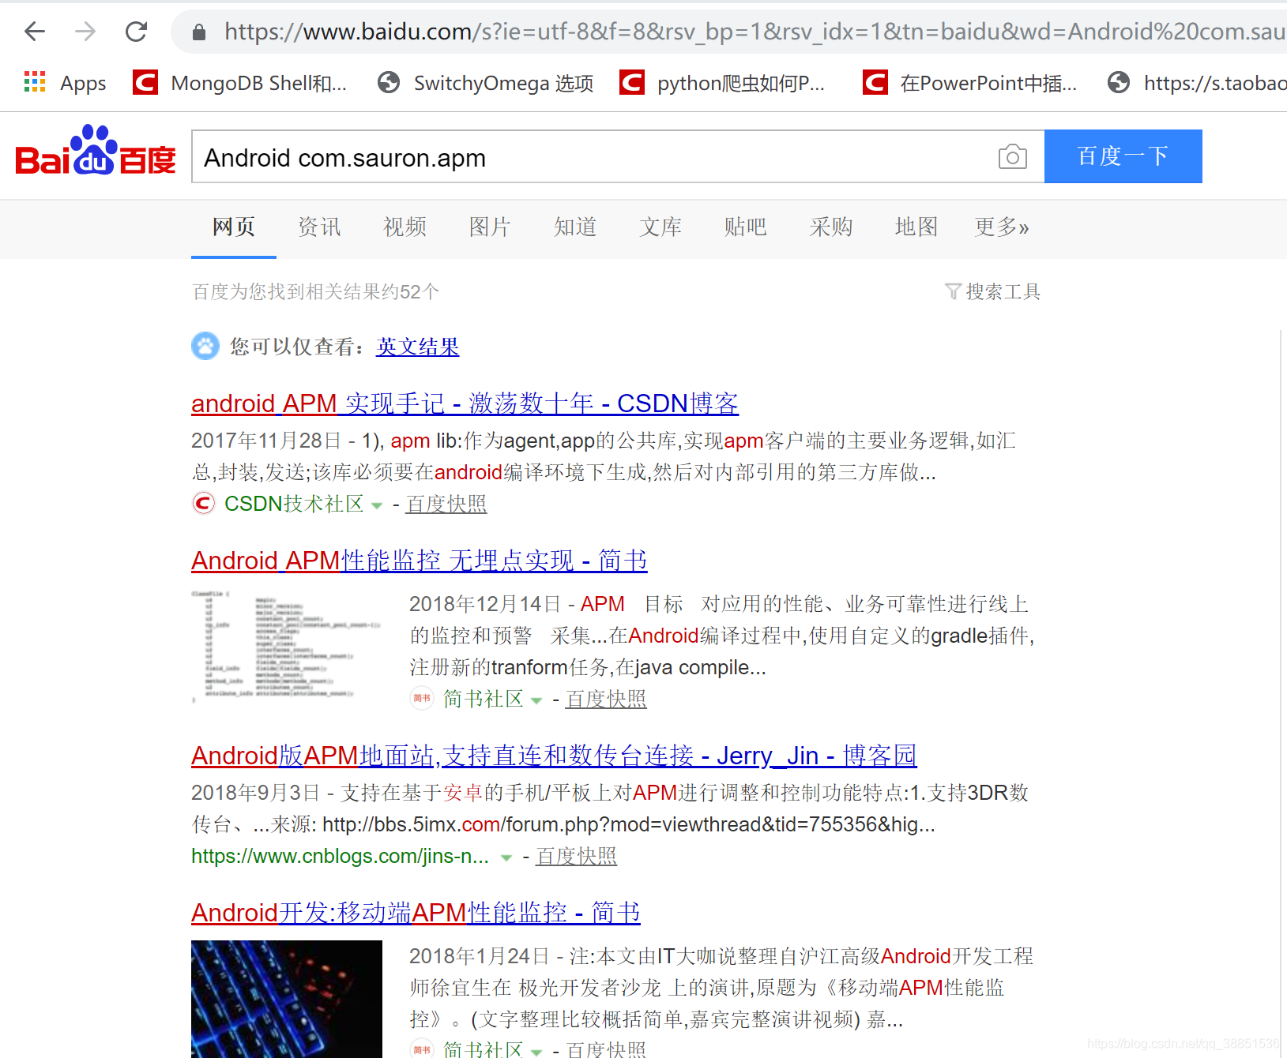View site security lock info

pos(199,32)
